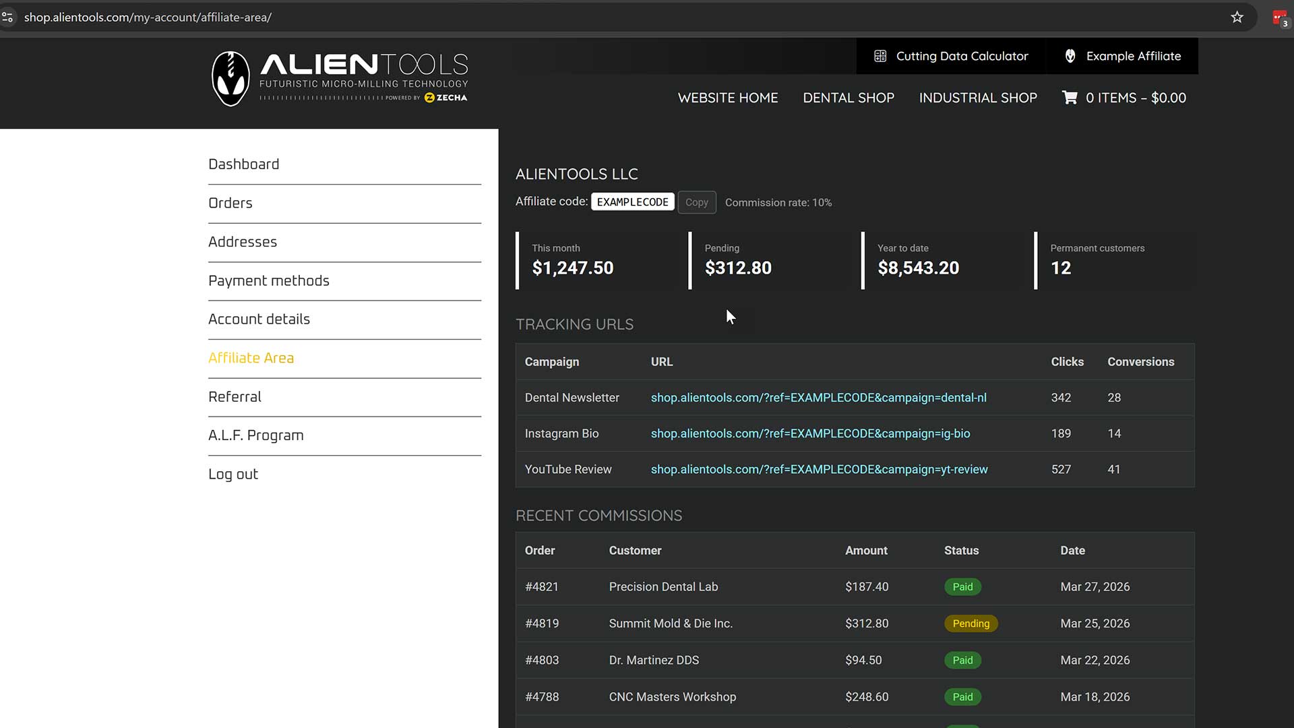Open the red browser extension icon

pyautogui.click(x=1279, y=18)
